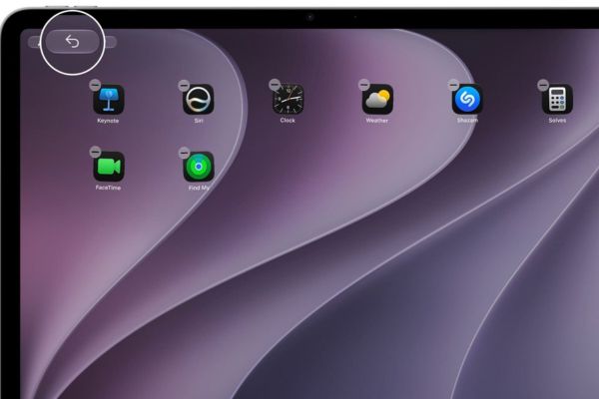Image resolution: width=599 pixels, height=399 pixels.
Task: Open the Weather app icon
Action: pos(377,100)
